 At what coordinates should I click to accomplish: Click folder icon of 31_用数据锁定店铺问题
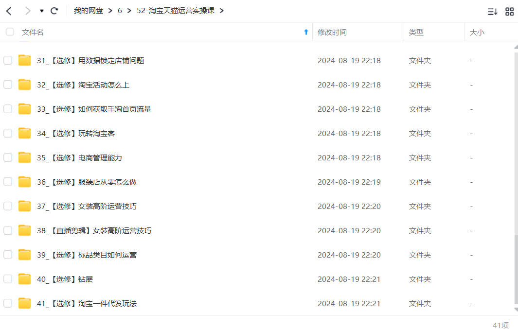tap(24, 60)
